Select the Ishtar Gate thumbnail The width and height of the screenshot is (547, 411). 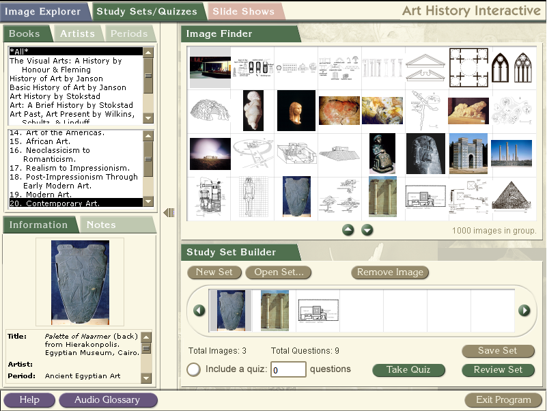point(468,154)
